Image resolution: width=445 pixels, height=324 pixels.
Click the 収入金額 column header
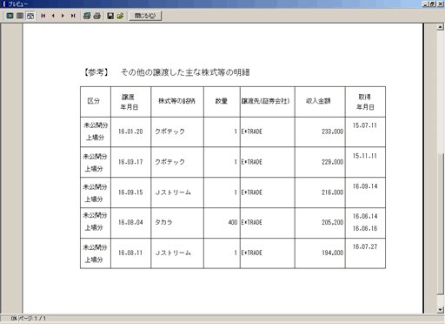[x=318, y=101]
